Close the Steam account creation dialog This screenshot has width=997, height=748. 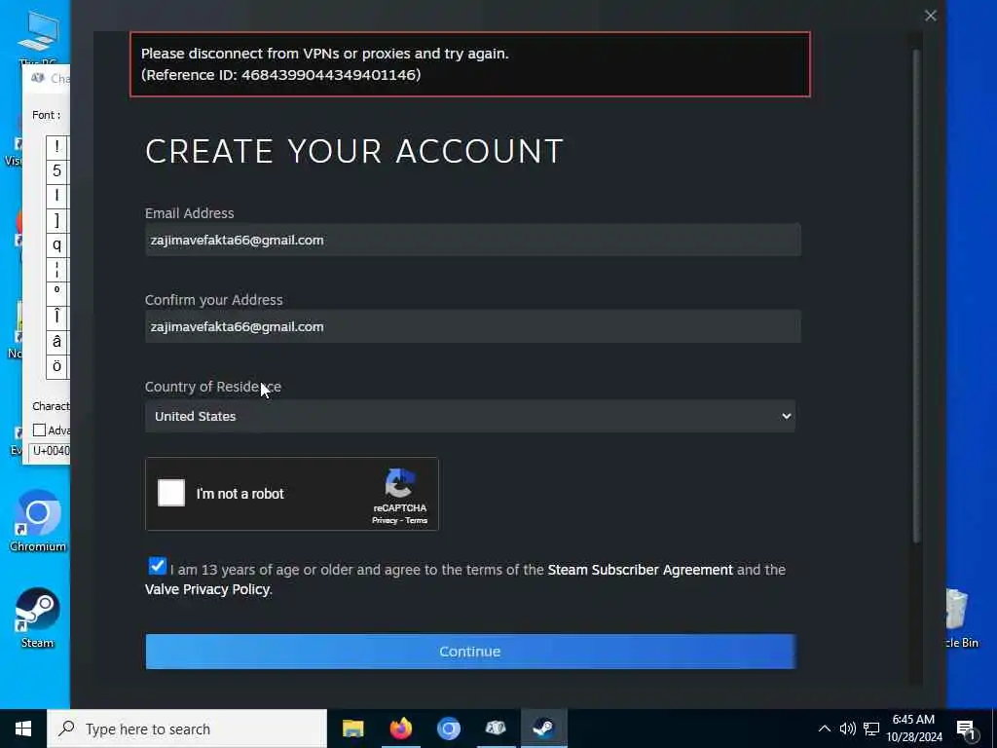(930, 16)
